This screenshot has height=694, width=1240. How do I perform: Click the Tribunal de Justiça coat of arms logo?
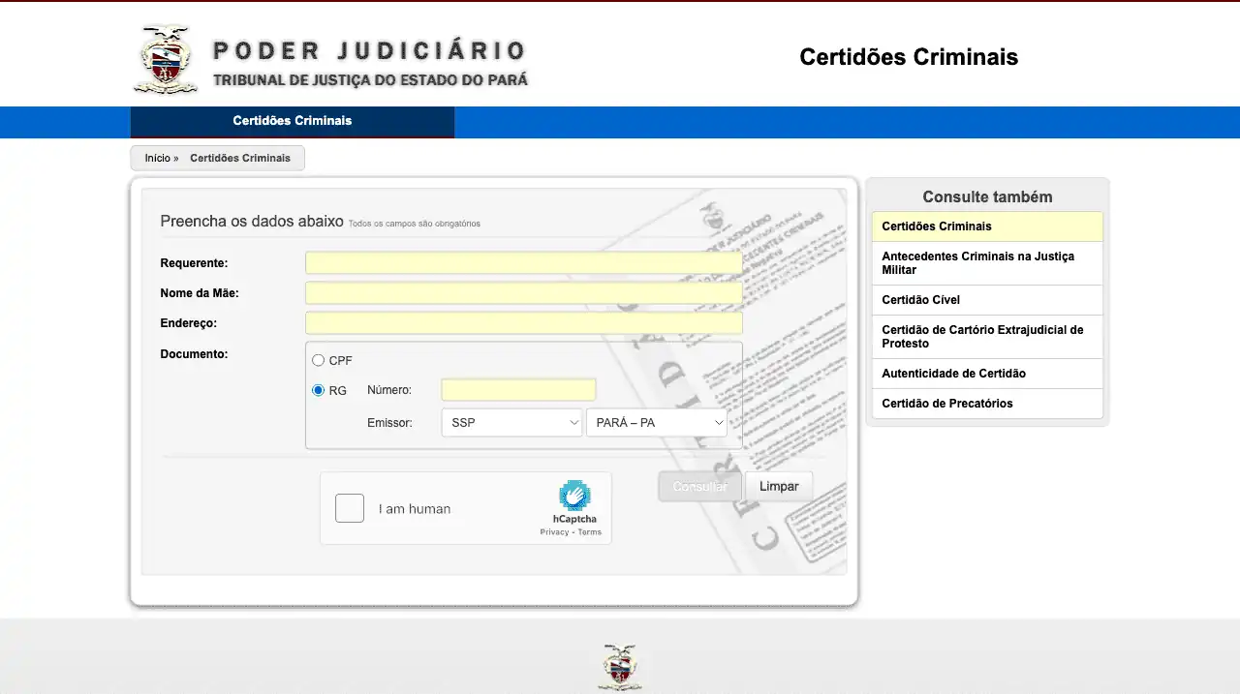pyautogui.click(x=165, y=59)
